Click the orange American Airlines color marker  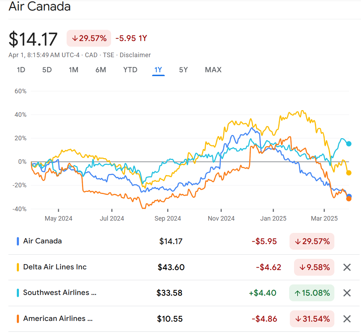pyautogui.click(x=18, y=319)
